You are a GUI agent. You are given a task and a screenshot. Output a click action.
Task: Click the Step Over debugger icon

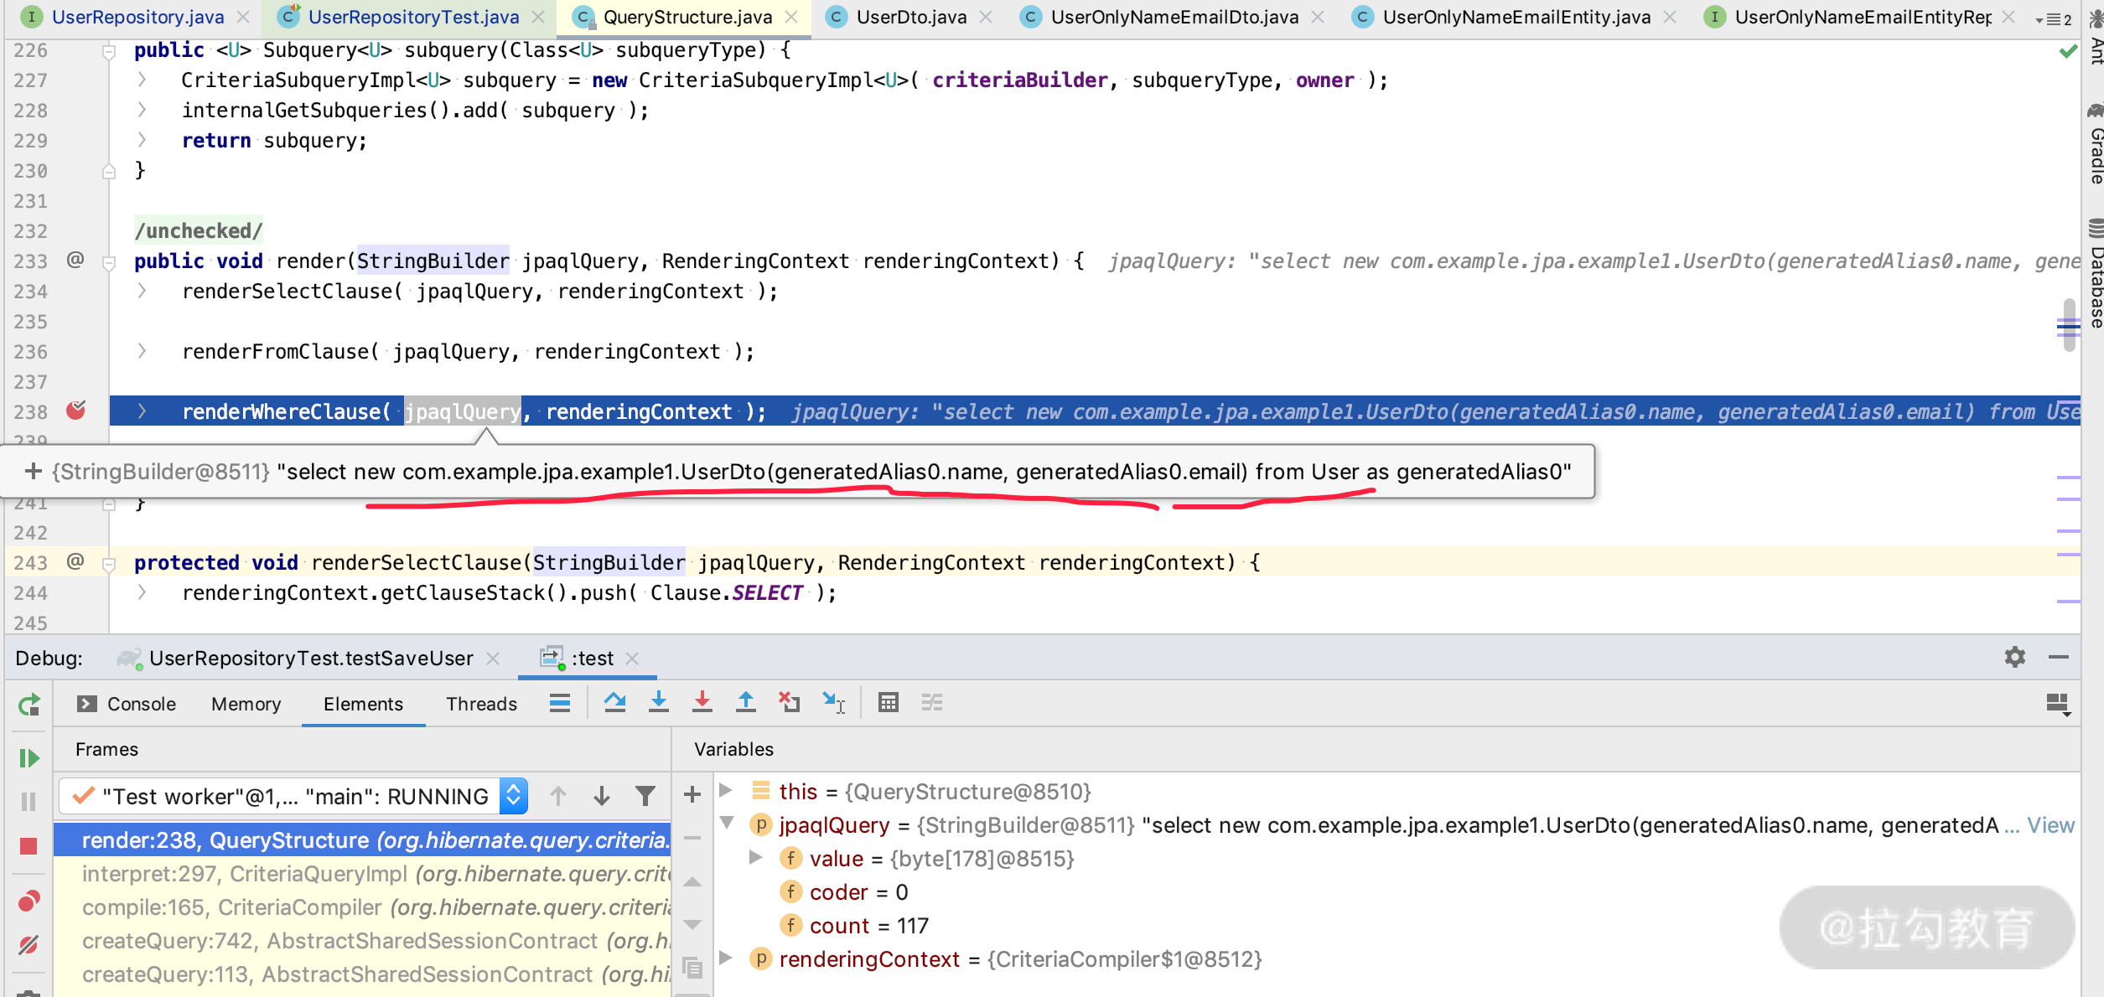coord(614,703)
